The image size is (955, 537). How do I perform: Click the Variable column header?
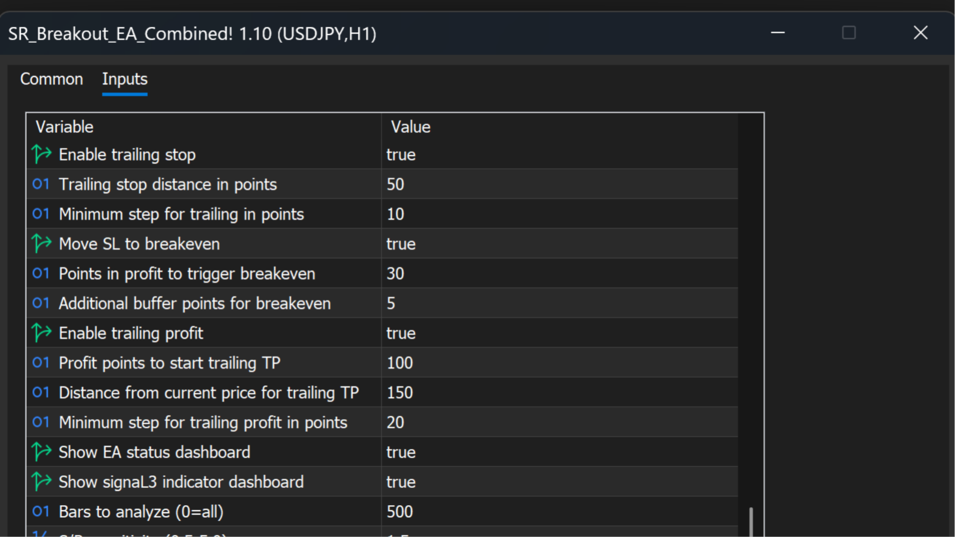(x=65, y=127)
